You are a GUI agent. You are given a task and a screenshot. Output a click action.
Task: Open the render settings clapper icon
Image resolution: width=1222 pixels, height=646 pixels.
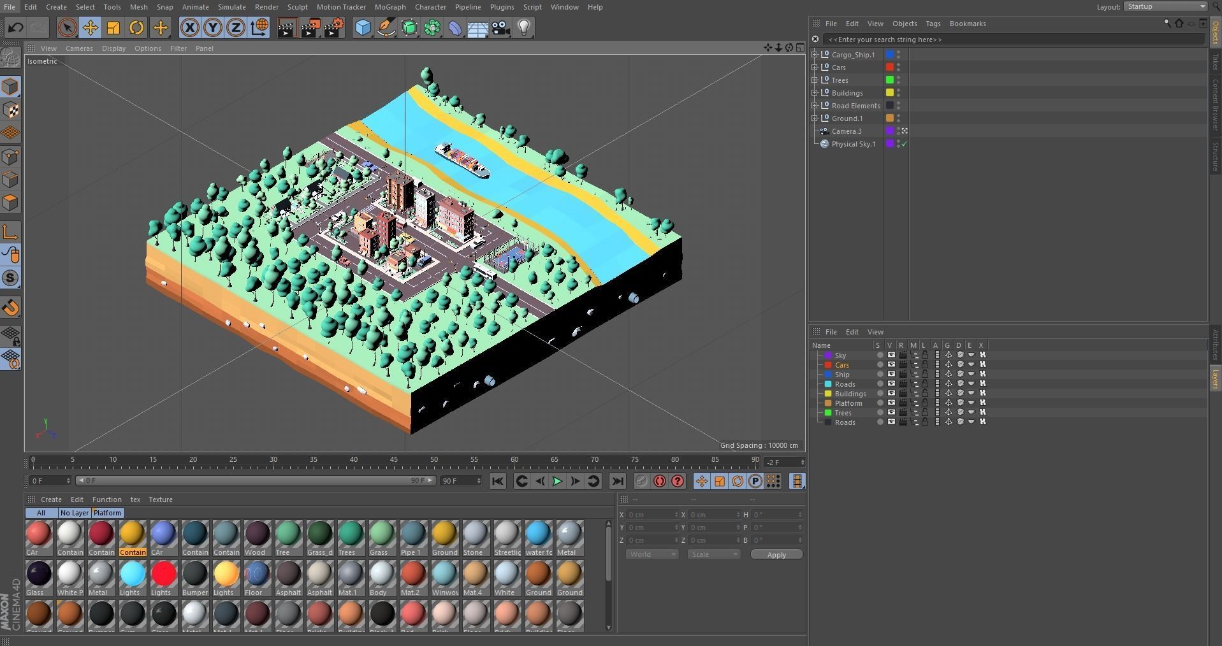point(334,27)
